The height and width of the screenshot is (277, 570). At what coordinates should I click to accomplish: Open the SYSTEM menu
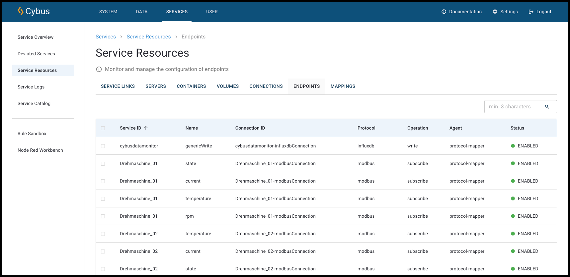click(x=108, y=12)
